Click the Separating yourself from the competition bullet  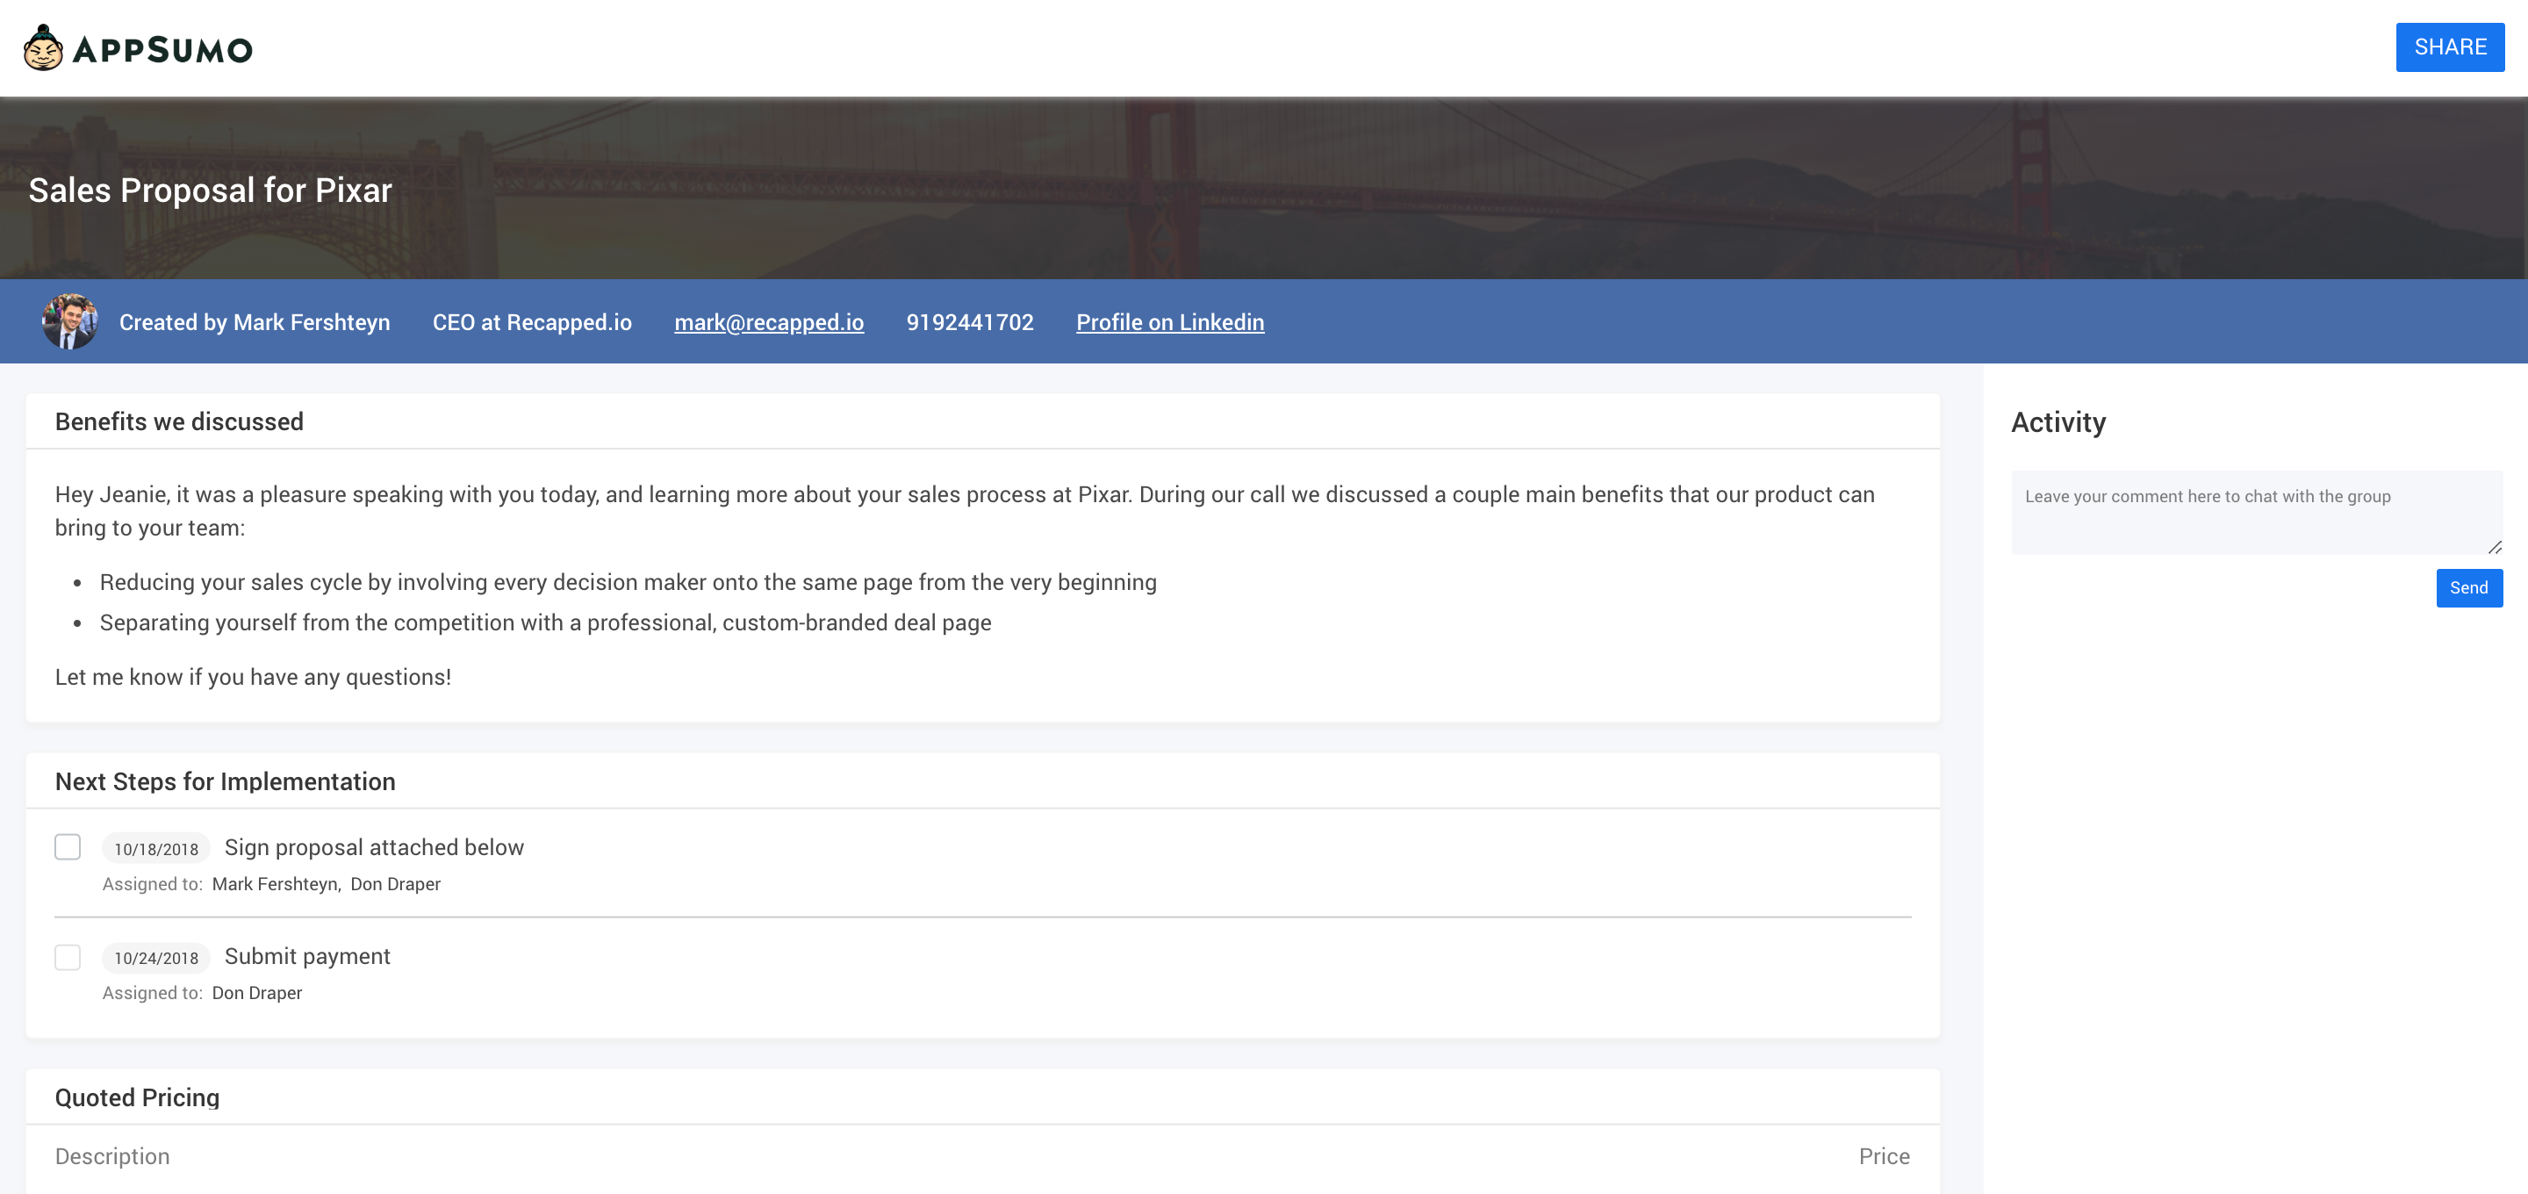pyautogui.click(x=546, y=622)
